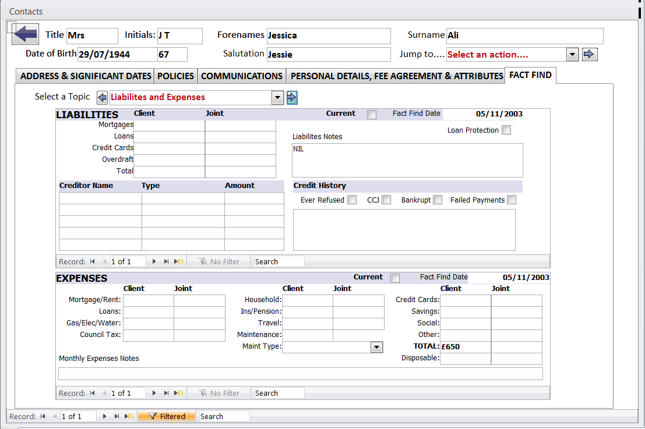This screenshot has width=645, height=429.
Task: Click the Liabilites Notes box containing NIL
Action: [407, 160]
